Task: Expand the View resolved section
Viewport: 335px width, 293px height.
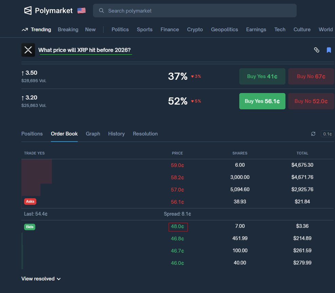Action: tap(41, 279)
